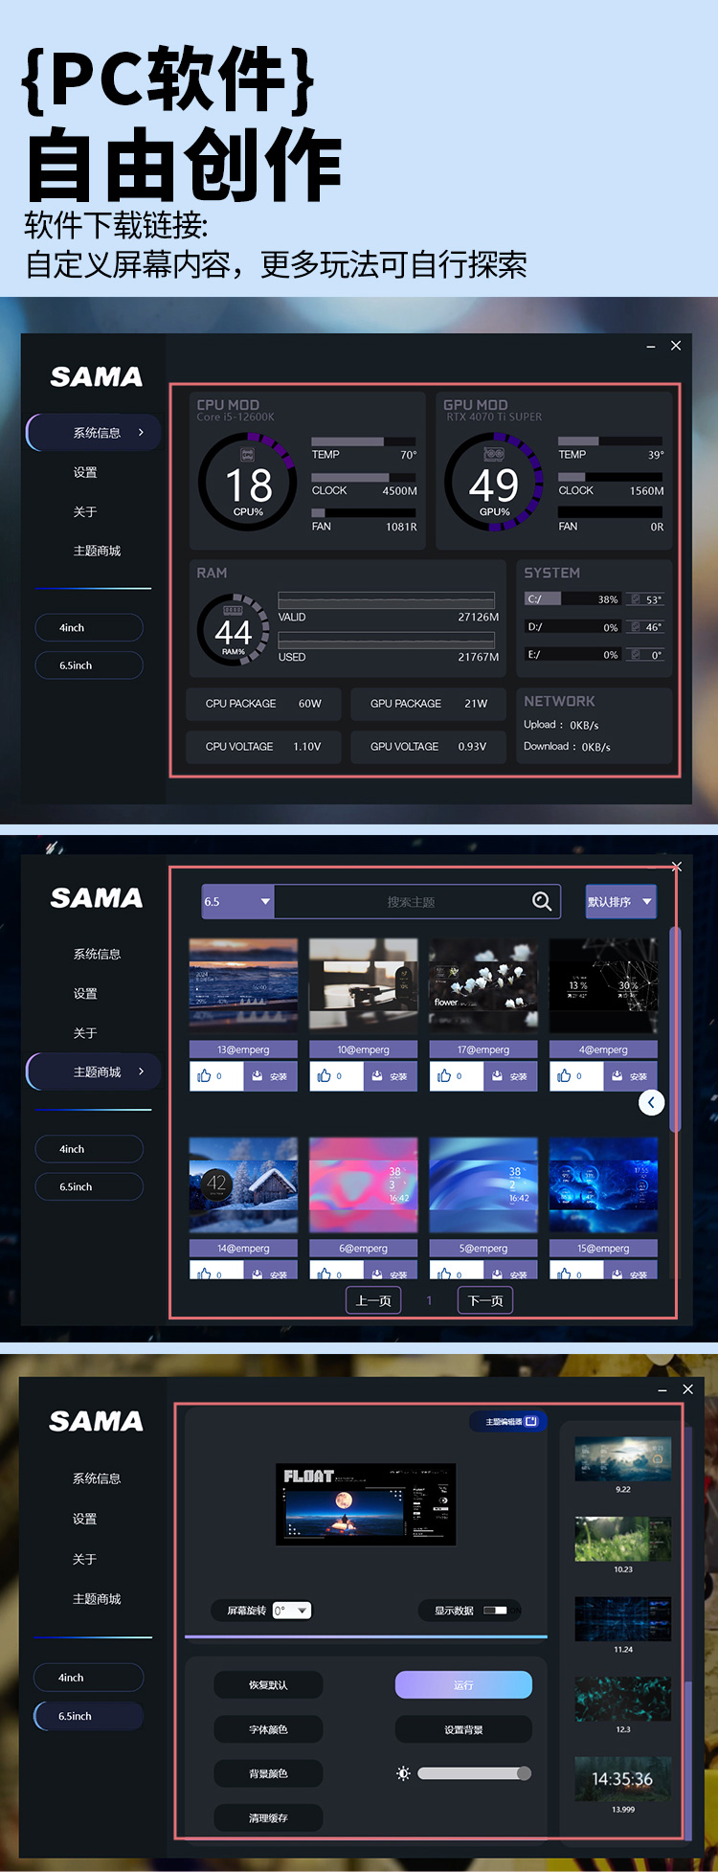The width and height of the screenshot is (718, 1872).
Task: Go to next page with 下一页
Action: tap(485, 1300)
